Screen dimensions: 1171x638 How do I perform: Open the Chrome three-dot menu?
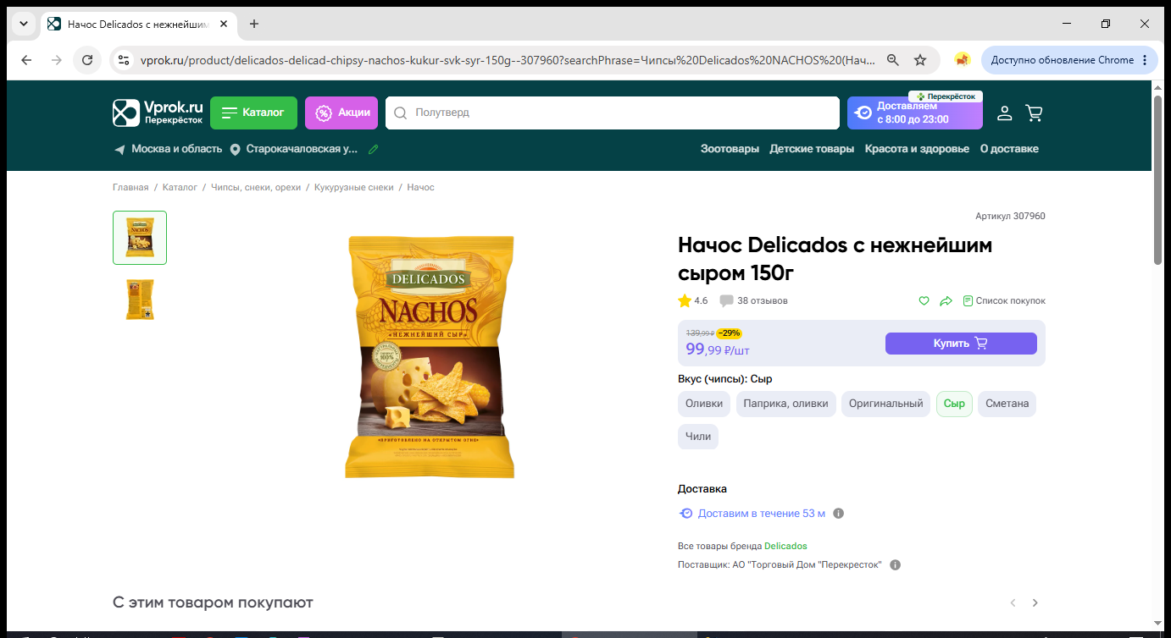point(1145,60)
